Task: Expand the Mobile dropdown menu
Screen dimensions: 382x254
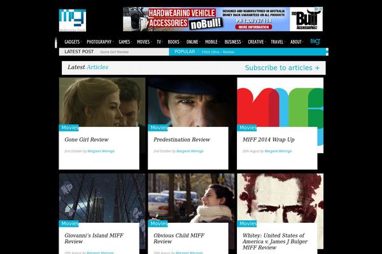Action: click(x=212, y=42)
